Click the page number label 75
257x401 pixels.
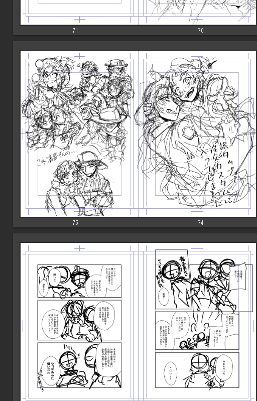75,223
